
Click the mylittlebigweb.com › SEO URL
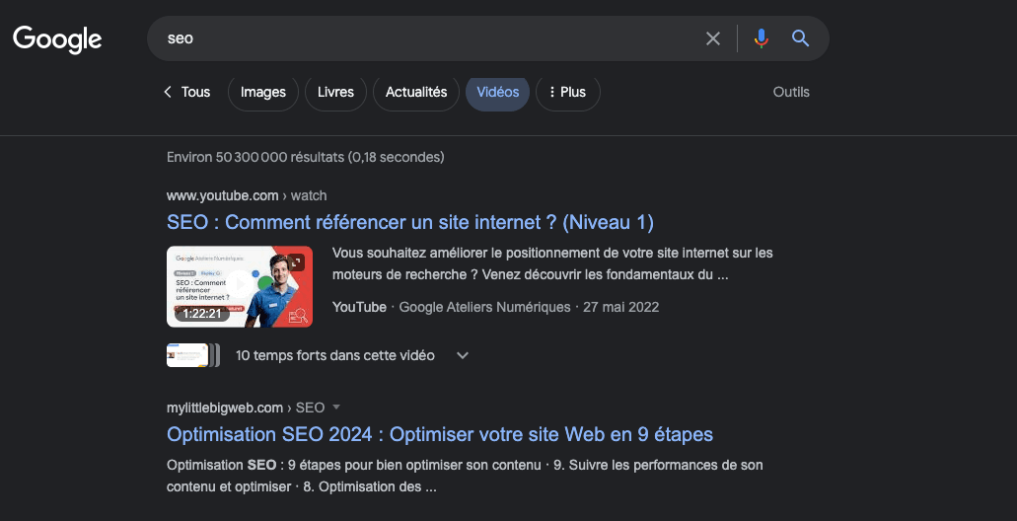click(x=246, y=409)
